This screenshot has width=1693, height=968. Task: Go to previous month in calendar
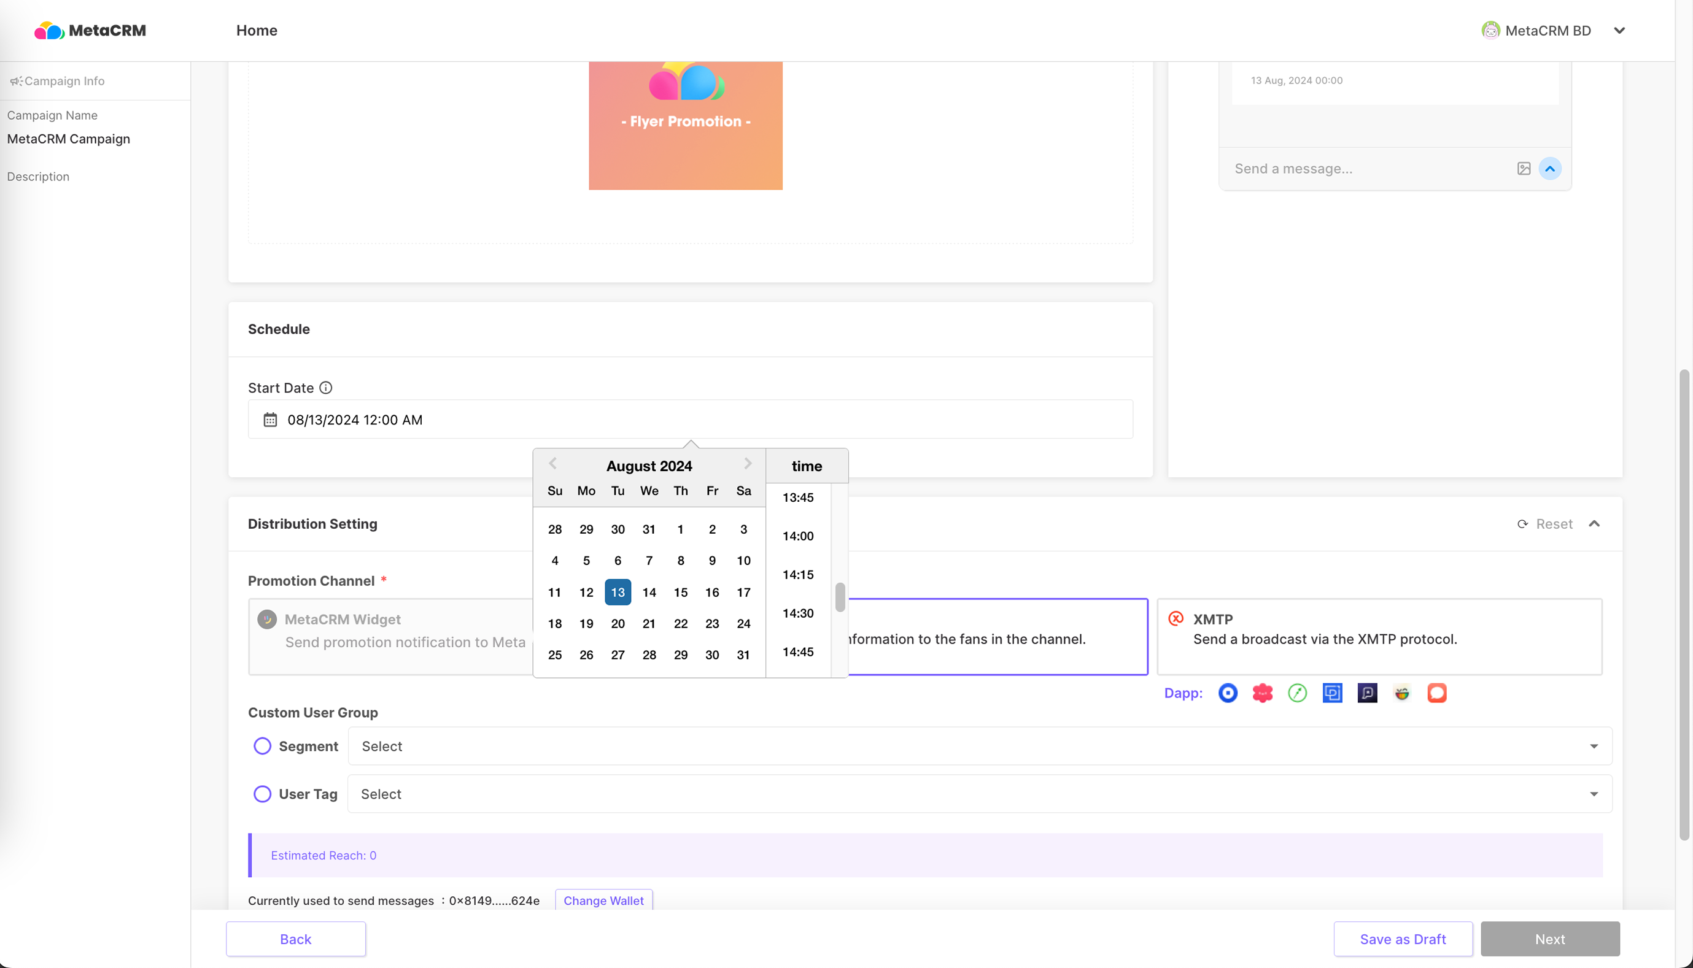pyautogui.click(x=552, y=463)
